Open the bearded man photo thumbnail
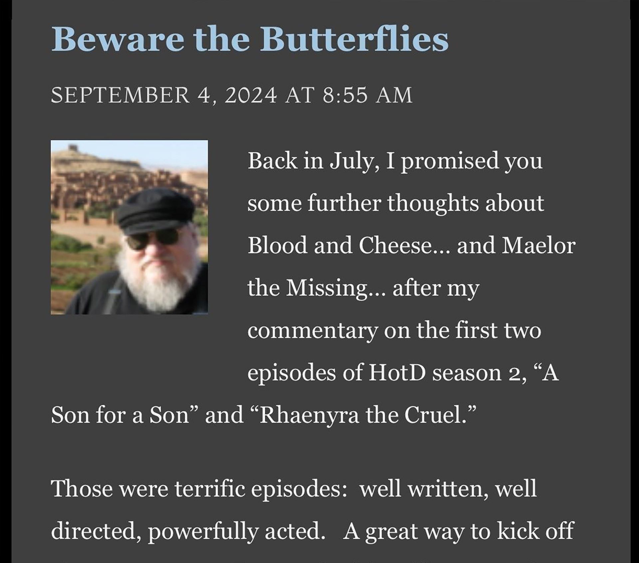 (x=129, y=227)
